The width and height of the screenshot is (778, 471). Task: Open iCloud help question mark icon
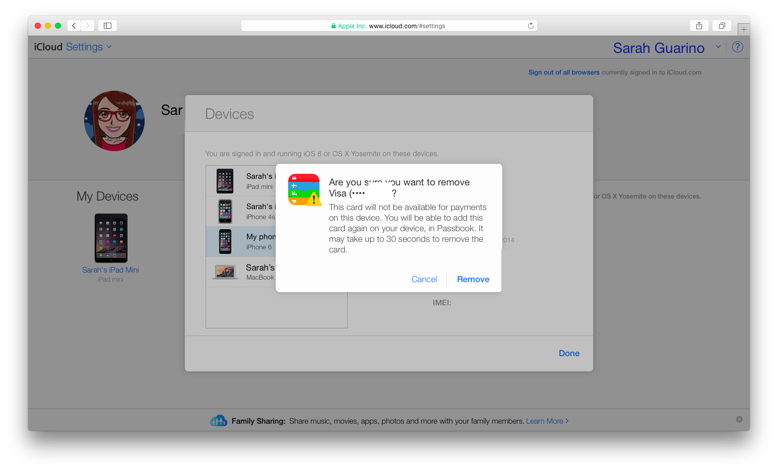(x=737, y=47)
